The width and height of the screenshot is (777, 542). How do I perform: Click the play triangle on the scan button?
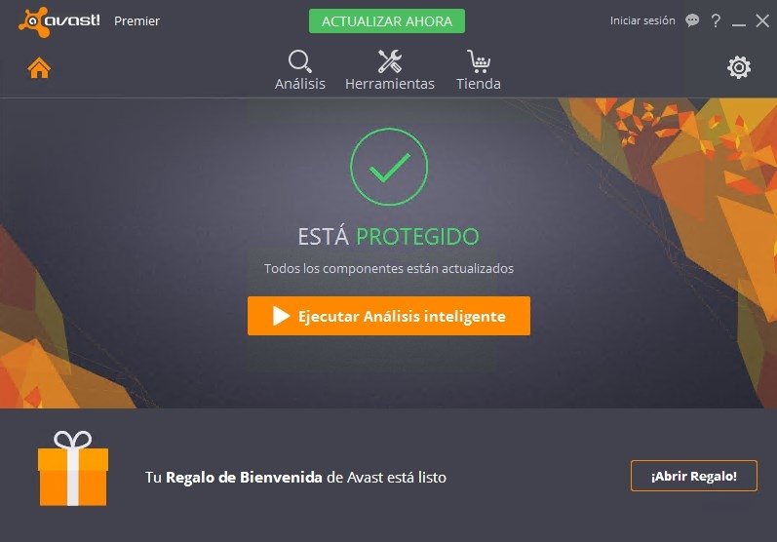281,316
